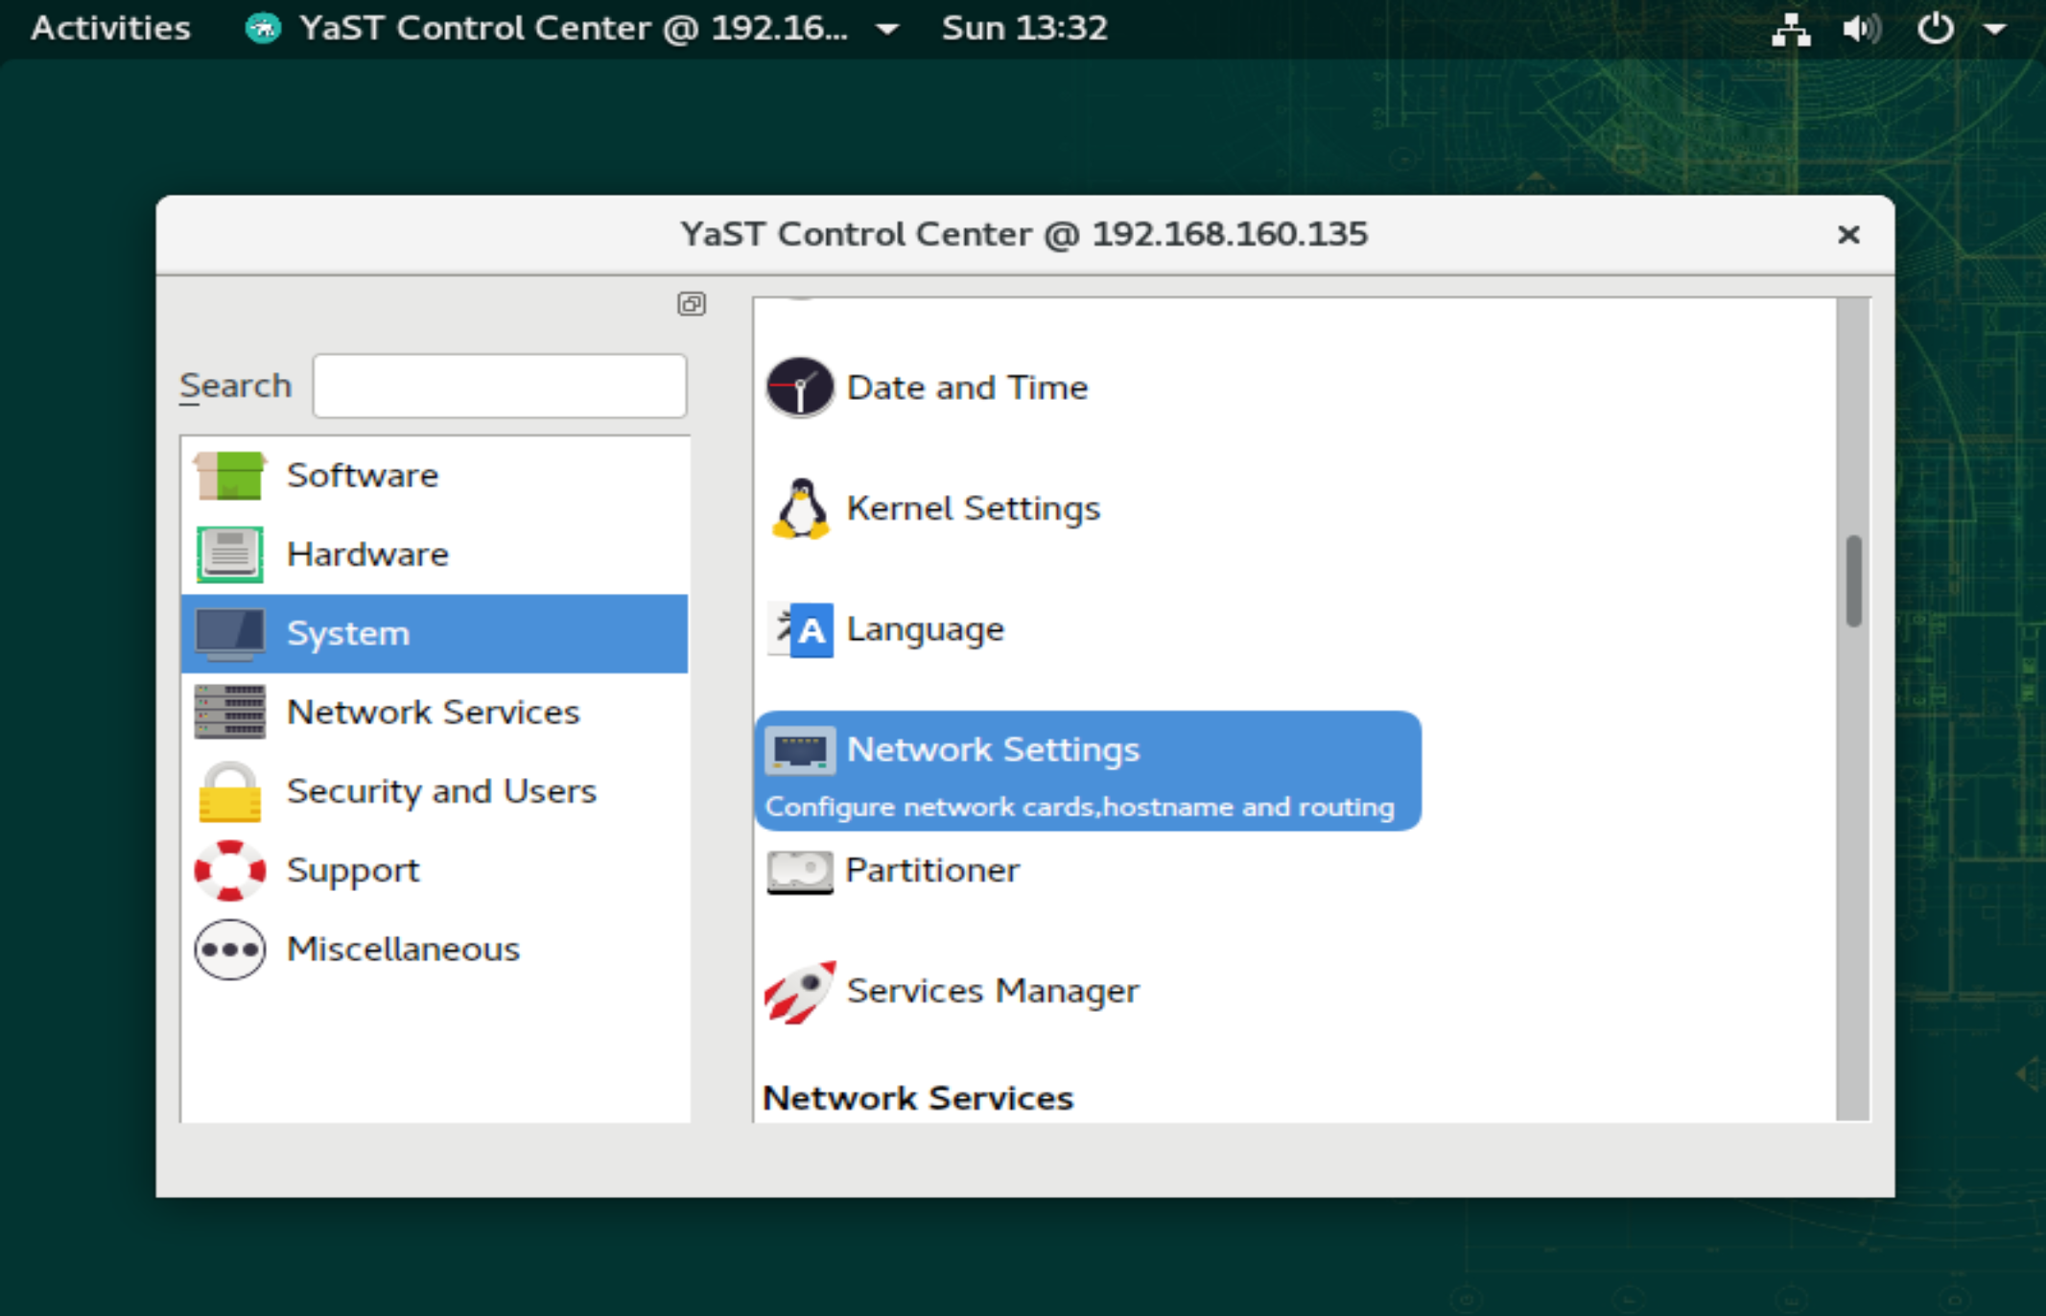Open the clock and calendar in top bar
The height and width of the screenshot is (1316, 2046).
(1023, 29)
